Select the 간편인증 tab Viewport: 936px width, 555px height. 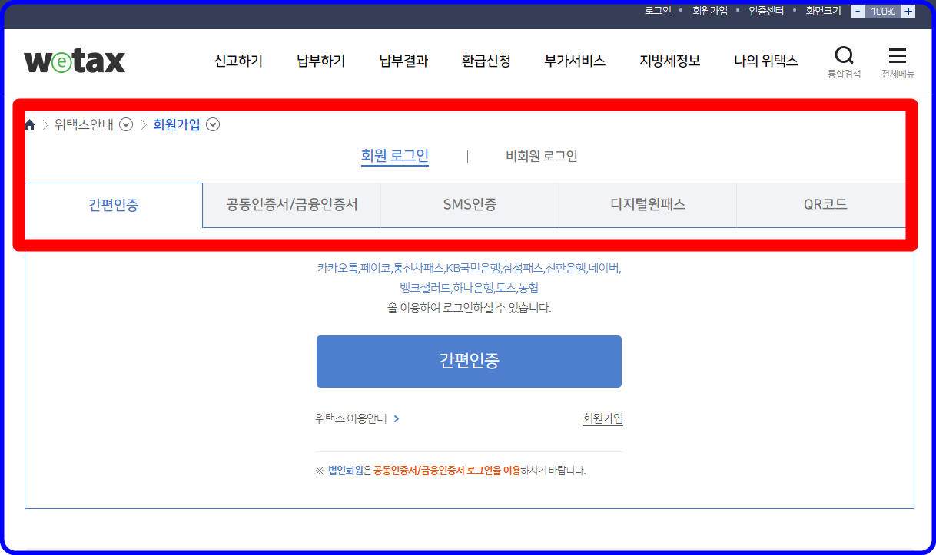coord(114,205)
